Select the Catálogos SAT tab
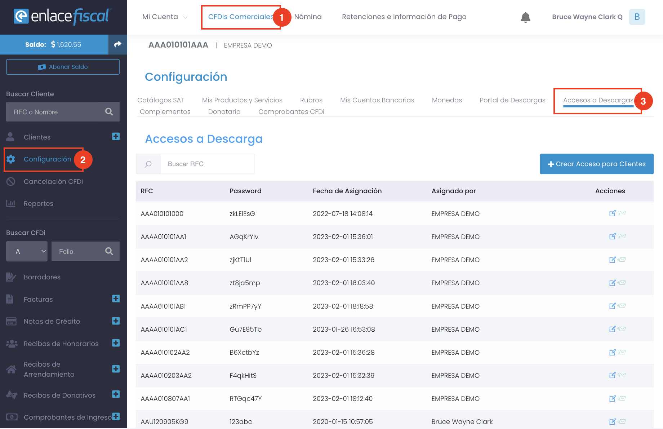This screenshot has height=429, width=663. point(161,100)
